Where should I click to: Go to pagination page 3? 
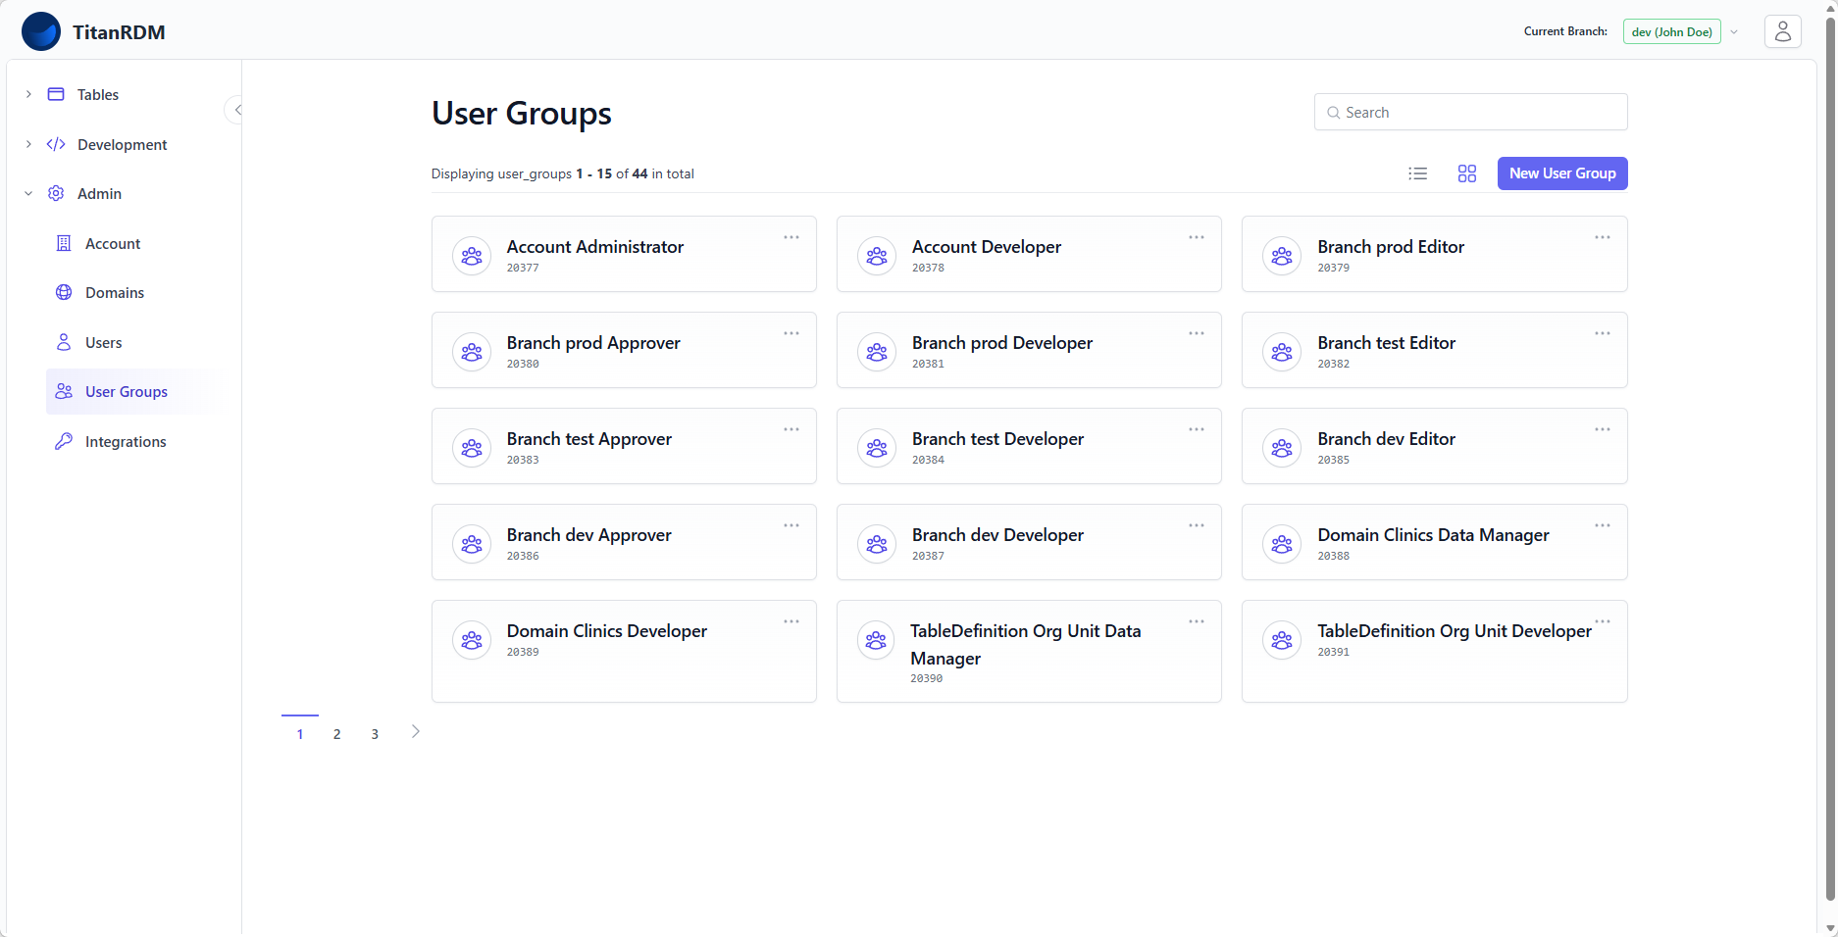click(375, 733)
